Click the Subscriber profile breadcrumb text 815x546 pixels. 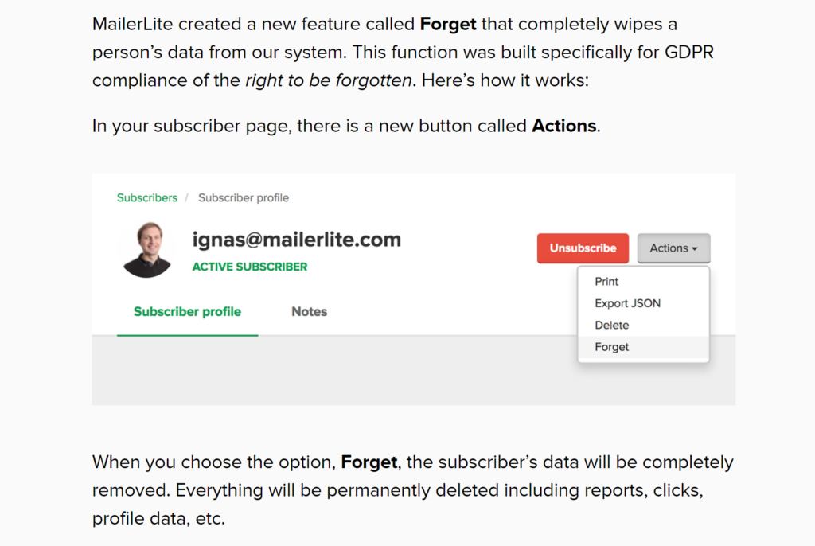(x=244, y=197)
